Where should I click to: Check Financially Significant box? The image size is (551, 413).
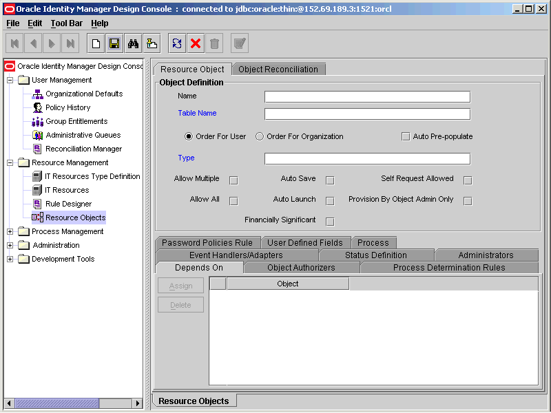coord(330,222)
